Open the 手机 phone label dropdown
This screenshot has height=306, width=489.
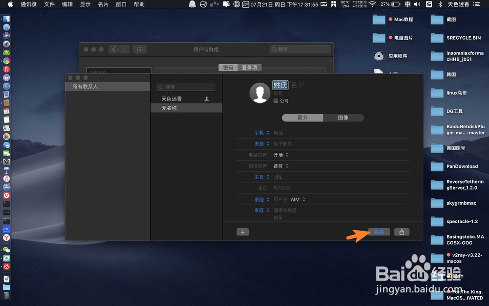[262, 133]
